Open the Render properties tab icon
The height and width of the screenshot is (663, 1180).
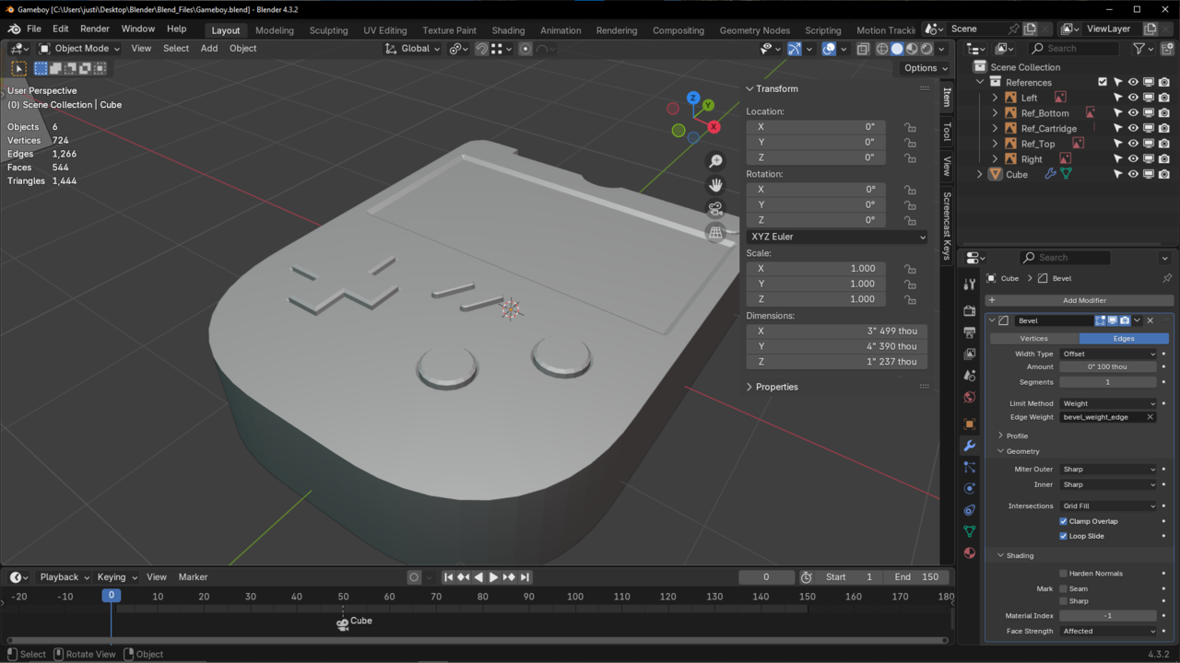[969, 311]
